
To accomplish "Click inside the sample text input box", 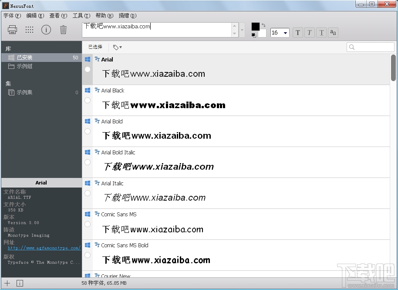I will point(157,30).
